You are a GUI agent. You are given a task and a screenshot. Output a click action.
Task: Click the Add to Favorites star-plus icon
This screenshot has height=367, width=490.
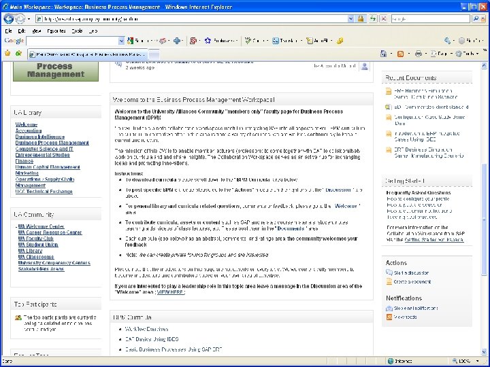point(18,54)
